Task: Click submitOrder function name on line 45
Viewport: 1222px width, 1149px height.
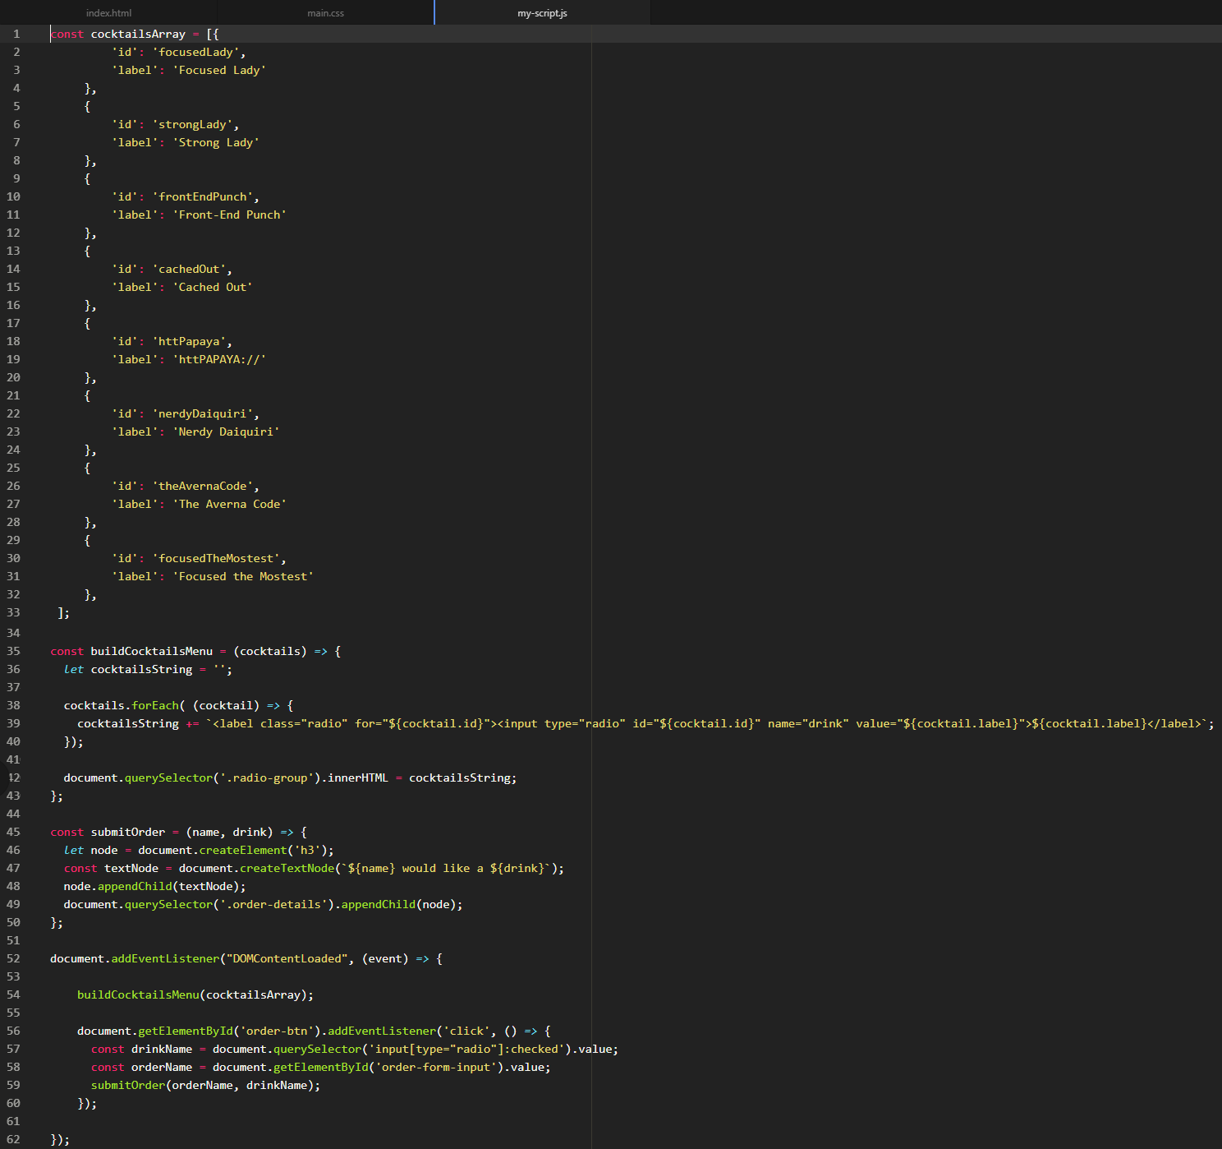Action: coord(127,832)
